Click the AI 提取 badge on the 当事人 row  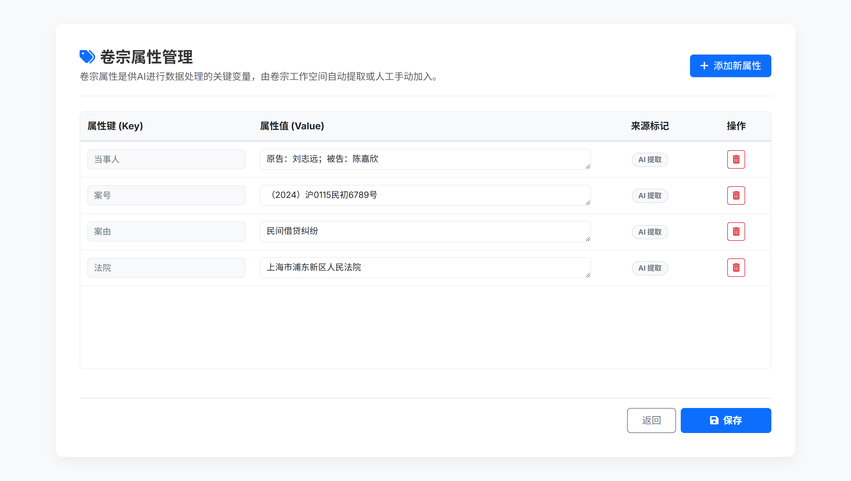649,159
